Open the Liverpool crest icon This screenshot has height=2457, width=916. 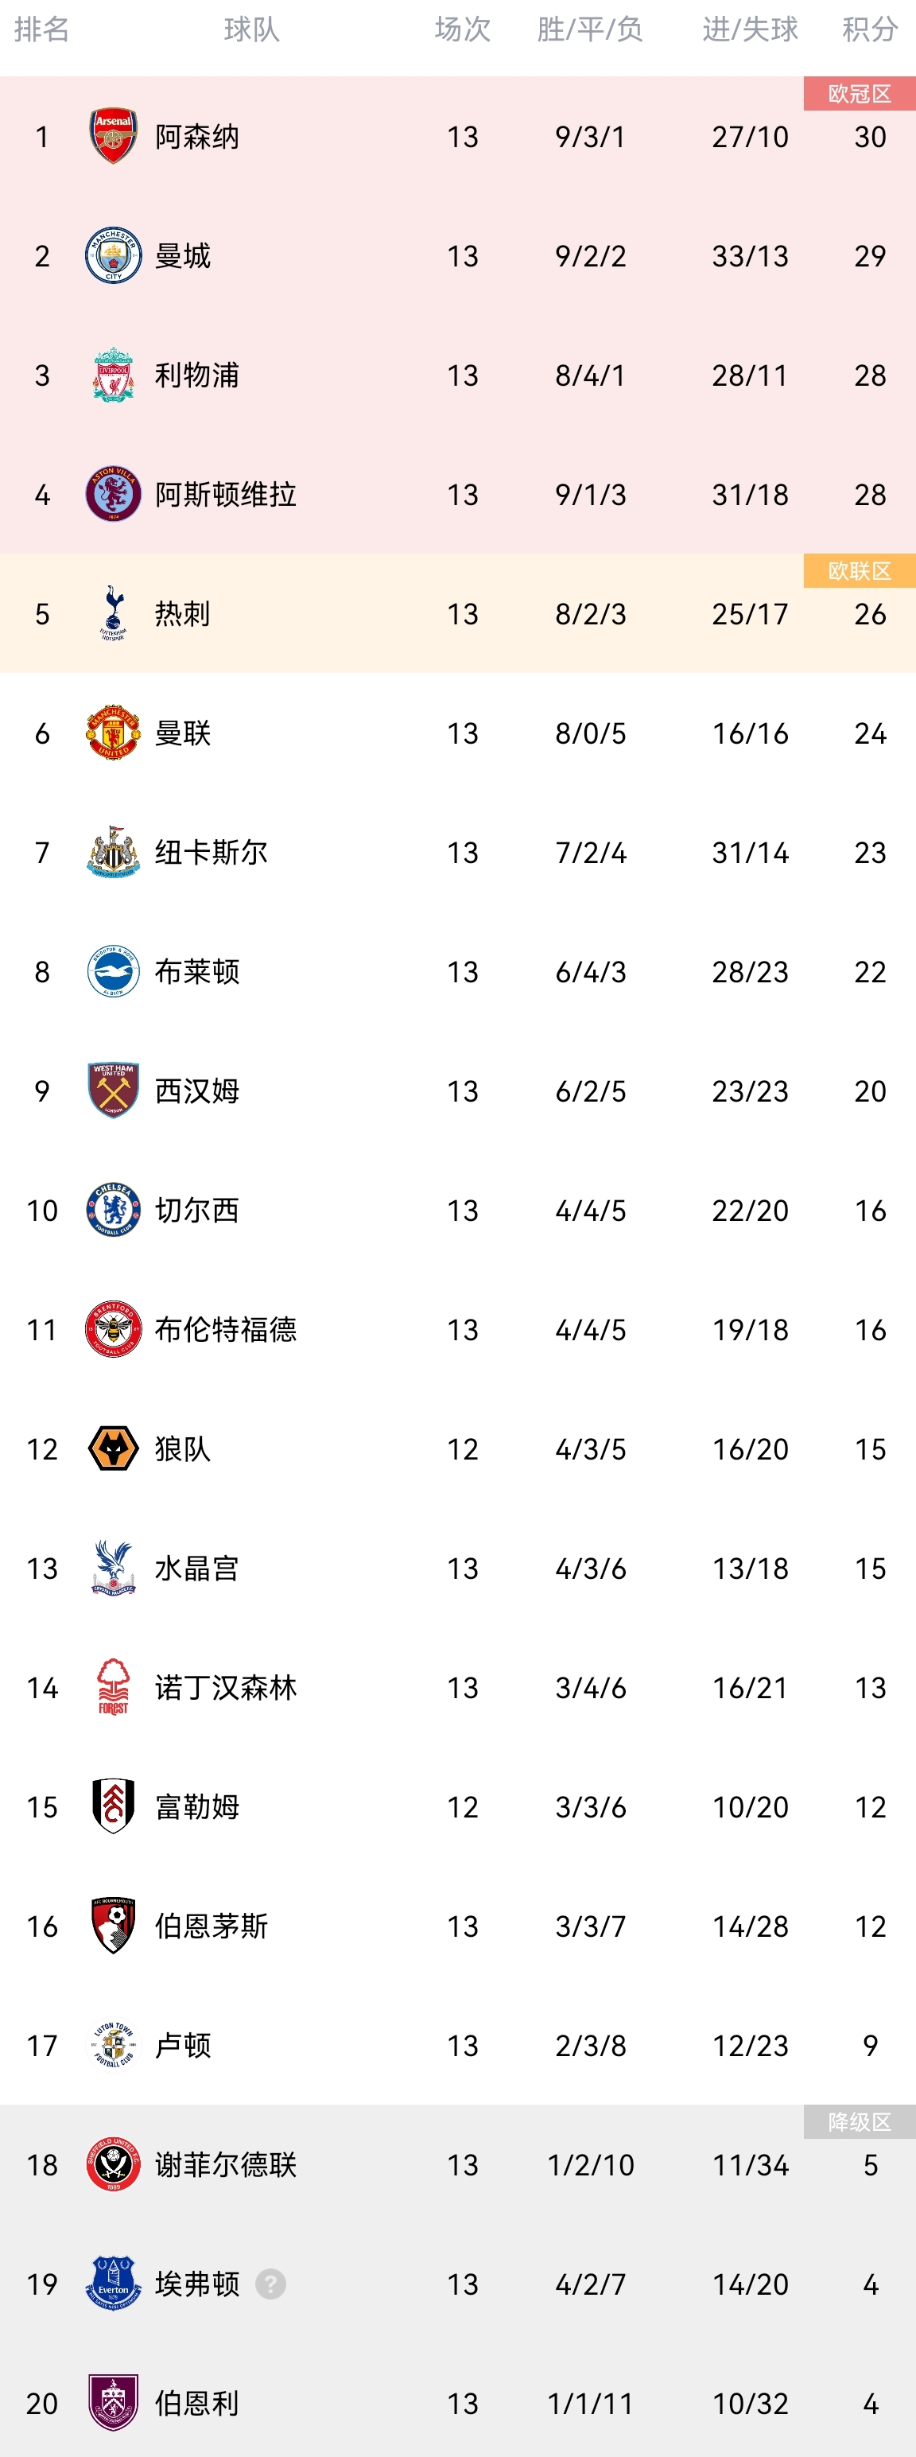tap(114, 375)
